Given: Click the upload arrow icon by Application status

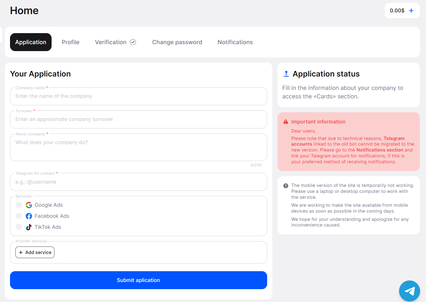Looking at the screenshot, I should point(286,74).
